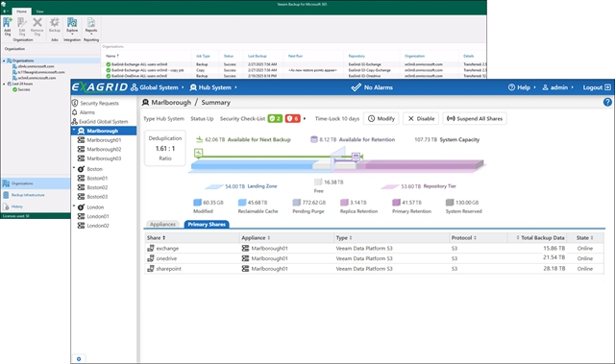Image resolution: width=615 pixels, height=364 pixels.
Task: Switch to Primary Shares tab
Action: pyautogui.click(x=207, y=224)
